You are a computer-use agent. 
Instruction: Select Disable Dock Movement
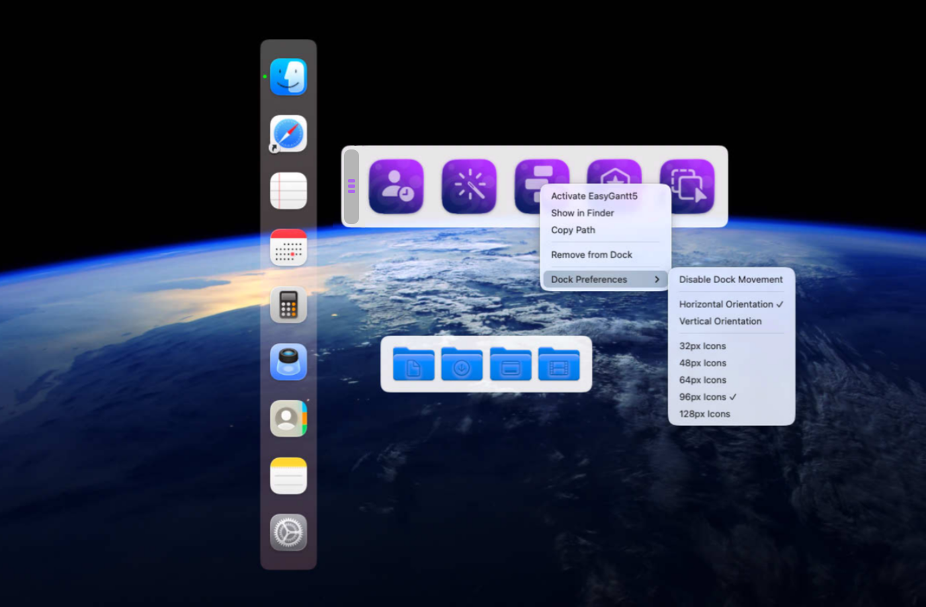[x=732, y=279]
